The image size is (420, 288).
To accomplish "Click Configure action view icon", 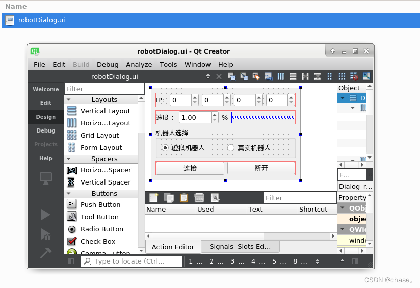I will pyautogui.click(x=215, y=198).
